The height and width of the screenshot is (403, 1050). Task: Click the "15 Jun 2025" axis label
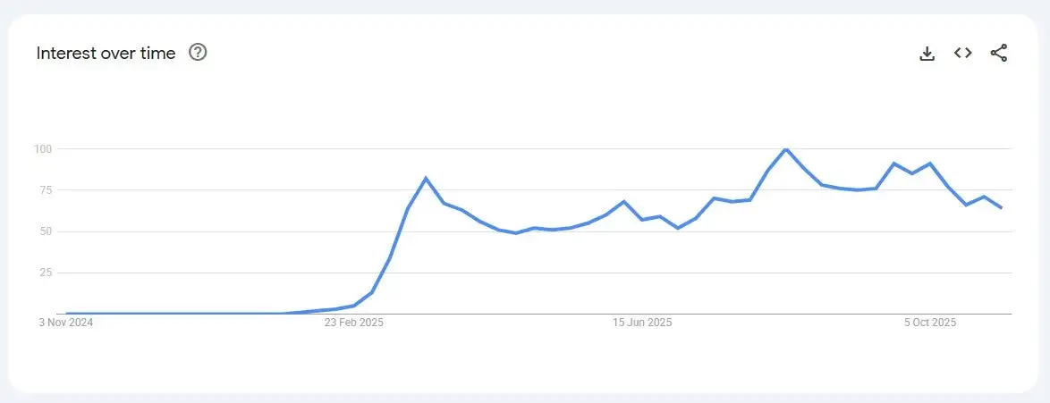click(642, 323)
